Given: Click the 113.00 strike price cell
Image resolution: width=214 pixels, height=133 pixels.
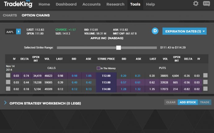Looking at the screenshot, I should pos(106,82).
